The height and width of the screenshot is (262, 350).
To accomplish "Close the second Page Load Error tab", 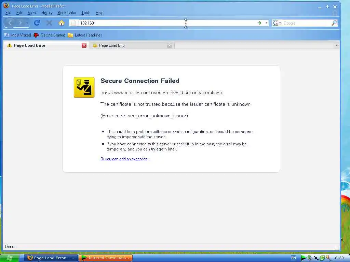I will coord(170,45).
